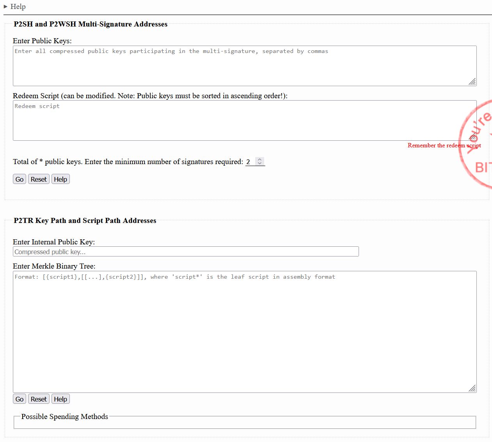The height and width of the screenshot is (442, 492).
Task: Reset the P2TR Key Path form
Action: point(39,399)
